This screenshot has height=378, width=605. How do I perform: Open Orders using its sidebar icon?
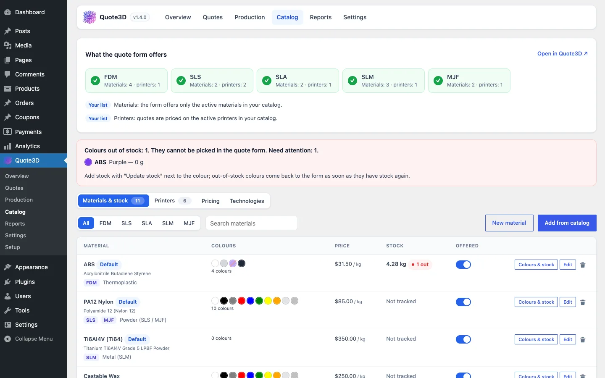tap(8, 103)
